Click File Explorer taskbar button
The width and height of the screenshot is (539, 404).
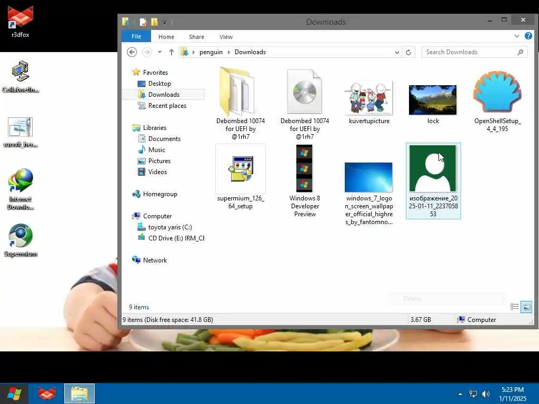coord(79,393)
